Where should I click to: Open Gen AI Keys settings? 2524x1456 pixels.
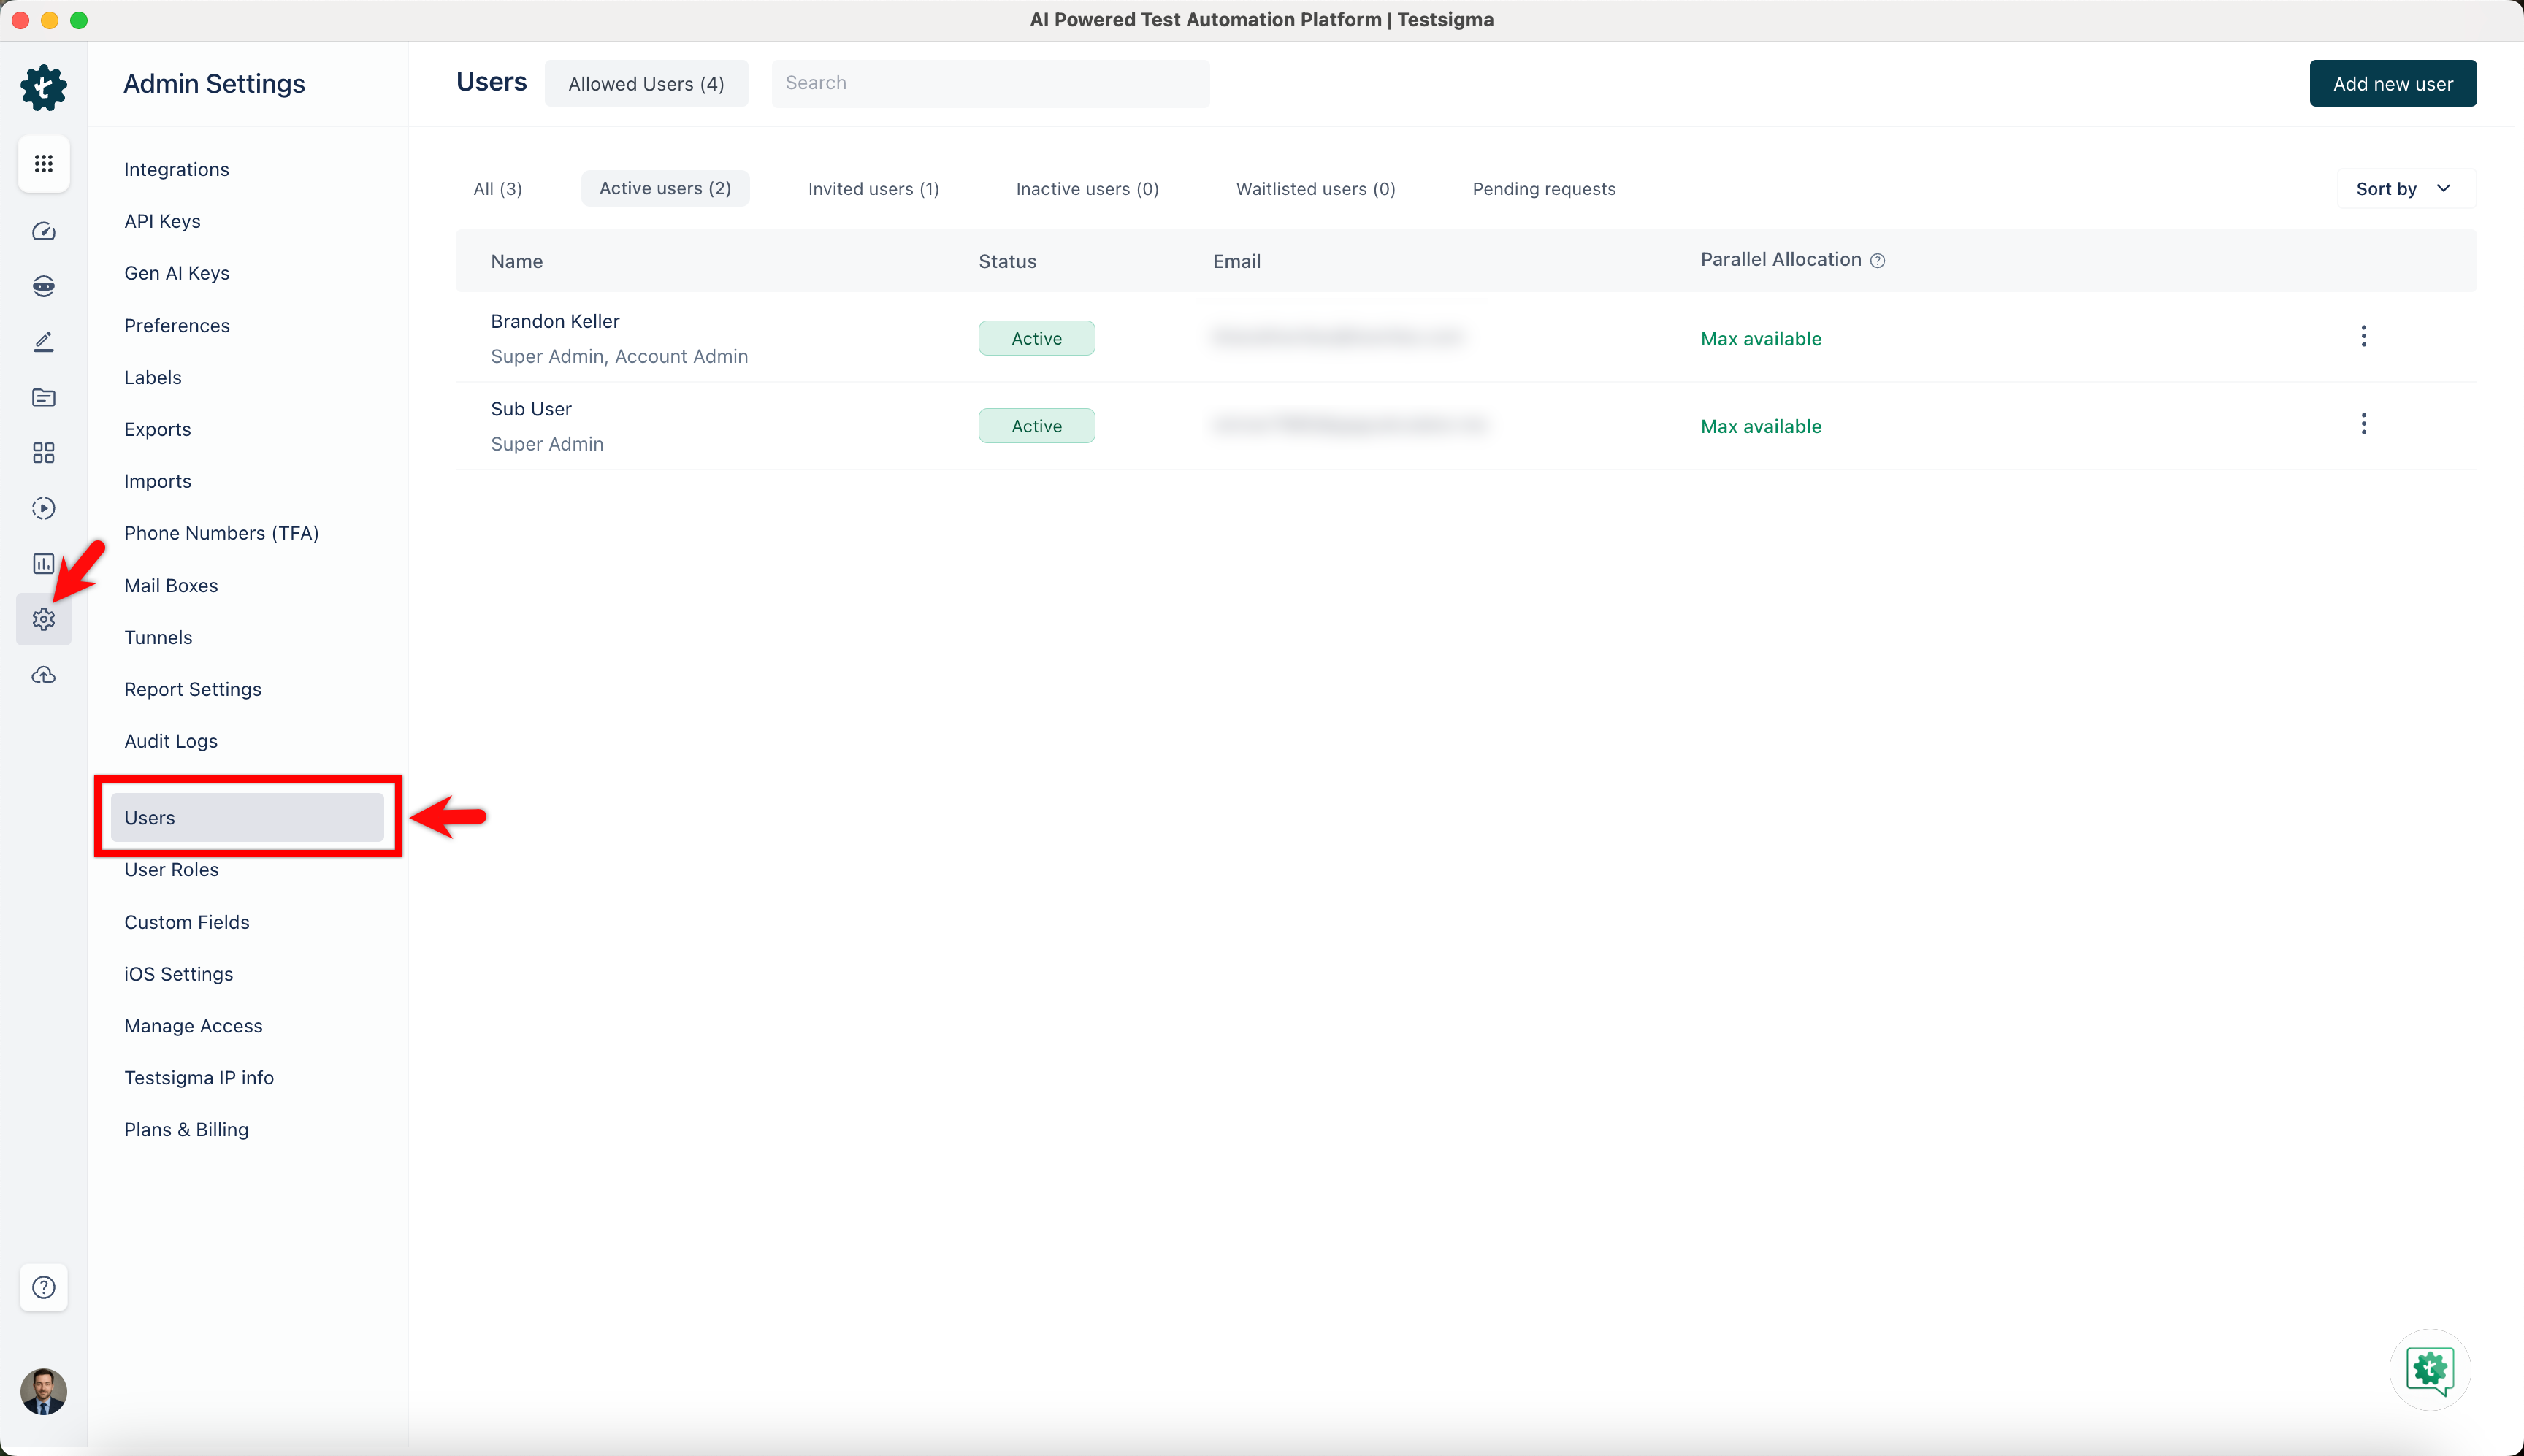click(176, 273)
